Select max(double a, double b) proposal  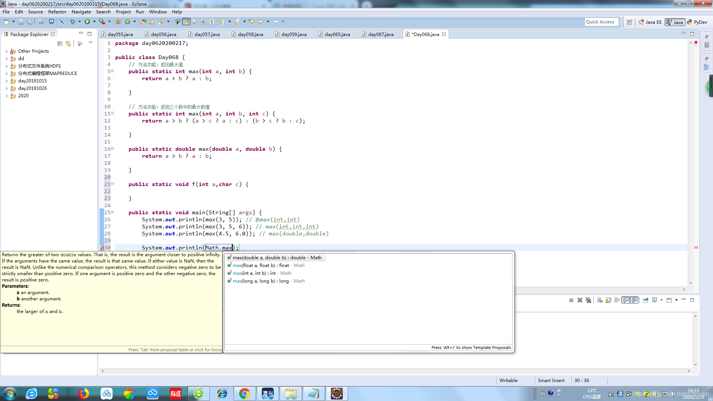277,257
